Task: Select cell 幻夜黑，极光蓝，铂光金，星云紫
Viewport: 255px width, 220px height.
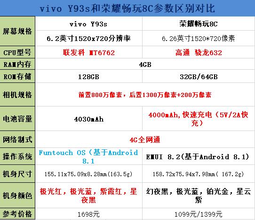Action: pyautogui.click(x=199, y=195)
